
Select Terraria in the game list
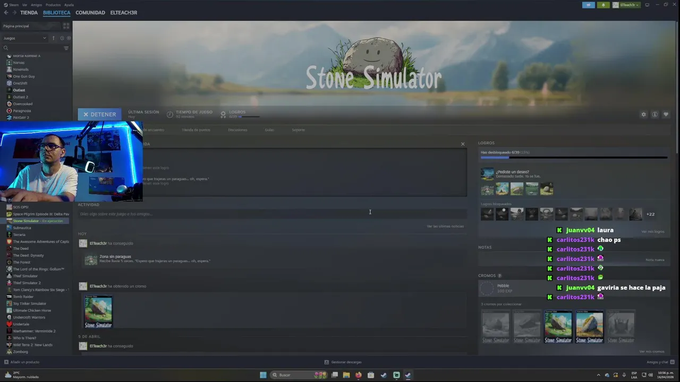[x=19, y=235]
